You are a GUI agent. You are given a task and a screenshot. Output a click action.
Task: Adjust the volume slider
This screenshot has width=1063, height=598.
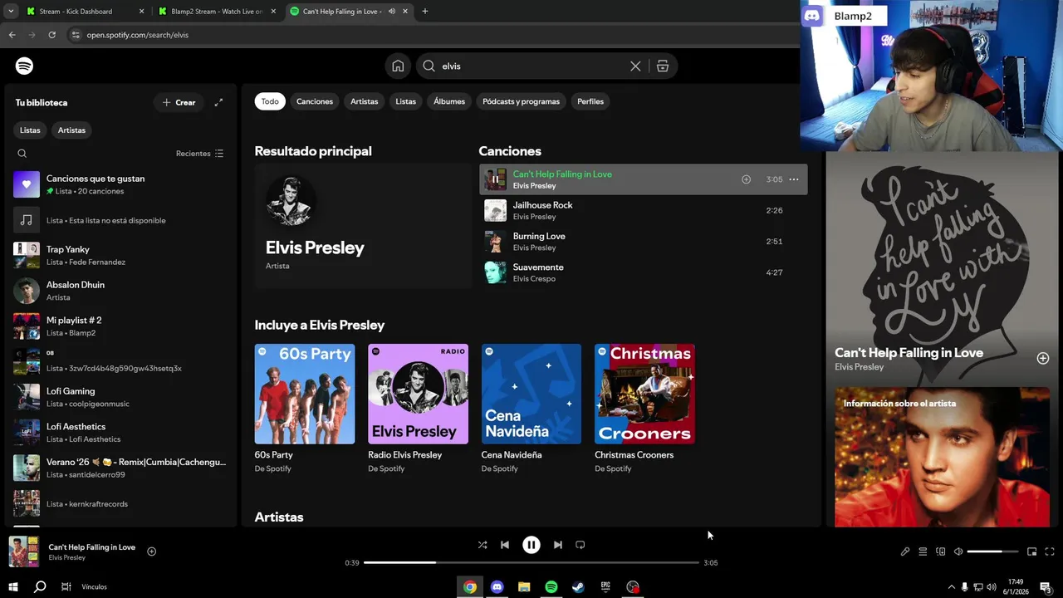point(992,551)
